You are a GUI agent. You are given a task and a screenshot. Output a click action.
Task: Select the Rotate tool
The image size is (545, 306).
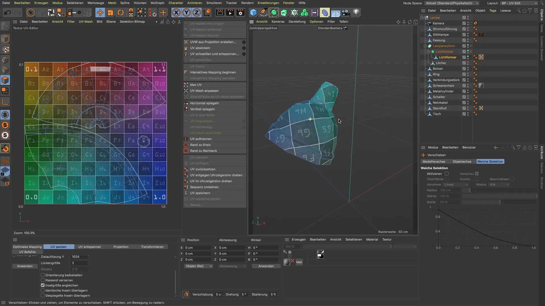[121, 12]
